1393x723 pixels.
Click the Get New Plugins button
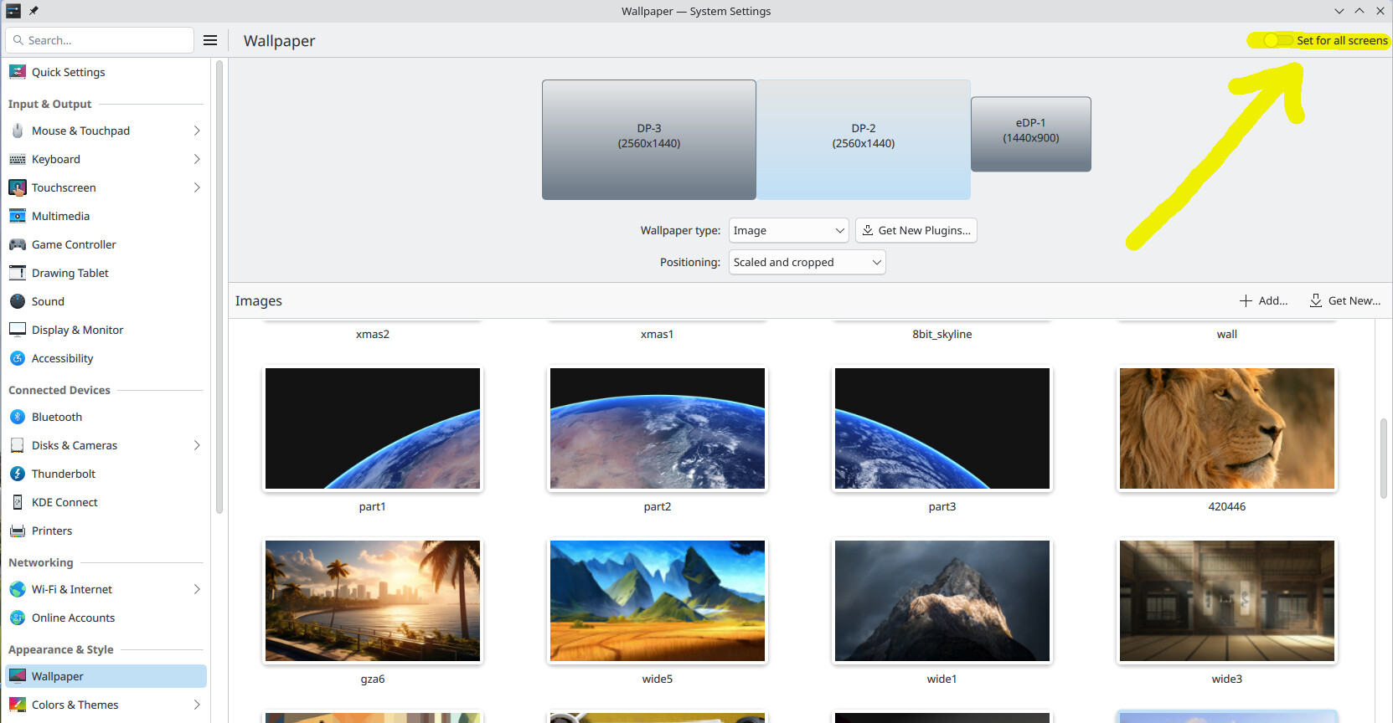916,230
